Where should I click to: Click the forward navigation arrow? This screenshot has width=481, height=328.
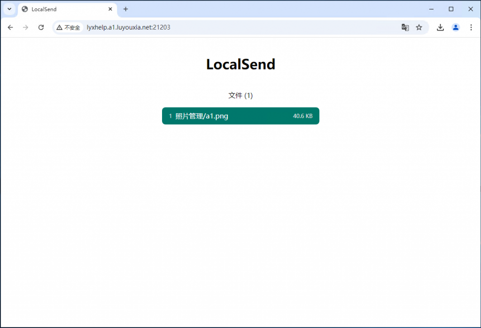pyautogui.click(x=25, y=27)
